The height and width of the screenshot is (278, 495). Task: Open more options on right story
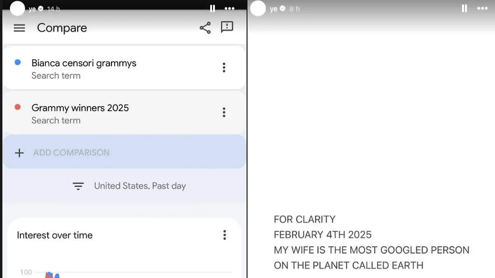(x=482, y=9)
